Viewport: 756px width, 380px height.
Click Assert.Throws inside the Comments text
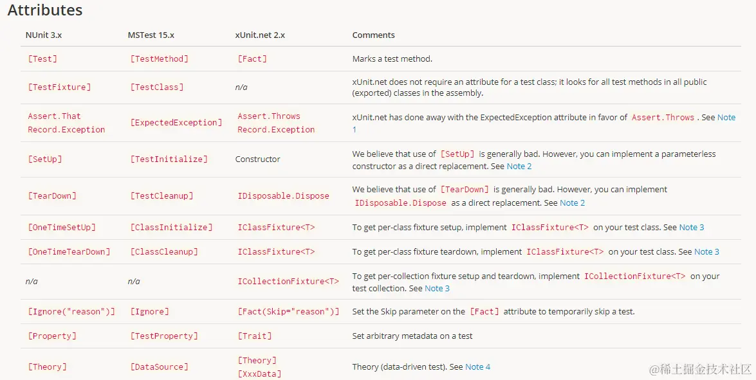pos(663,118)
